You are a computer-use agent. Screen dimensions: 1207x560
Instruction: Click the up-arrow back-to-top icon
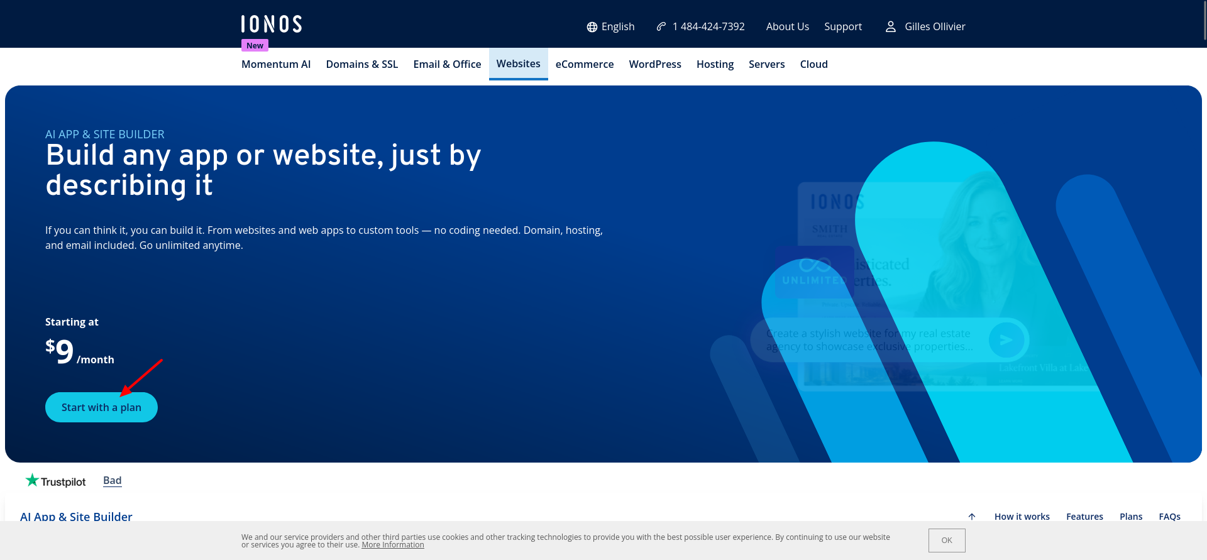[x=972, y=517]
